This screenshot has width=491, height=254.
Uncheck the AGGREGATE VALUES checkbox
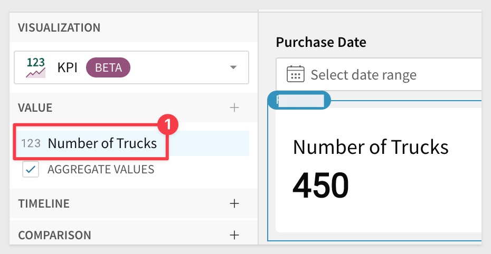[x=31, y=170]
